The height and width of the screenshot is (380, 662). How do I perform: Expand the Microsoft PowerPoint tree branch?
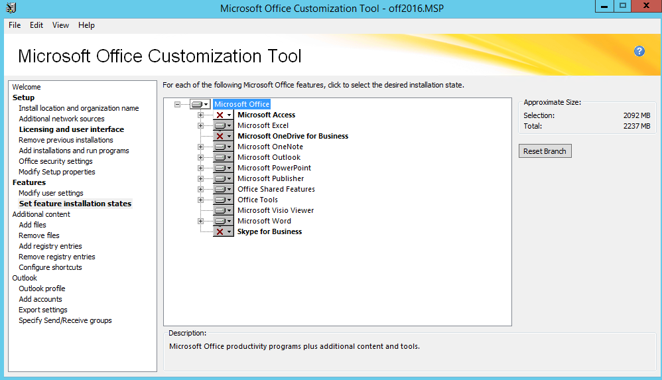click(x=200, y=168)
